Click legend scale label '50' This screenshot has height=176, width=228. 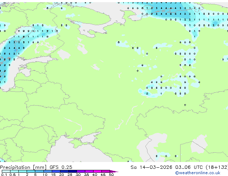(111, 175)
